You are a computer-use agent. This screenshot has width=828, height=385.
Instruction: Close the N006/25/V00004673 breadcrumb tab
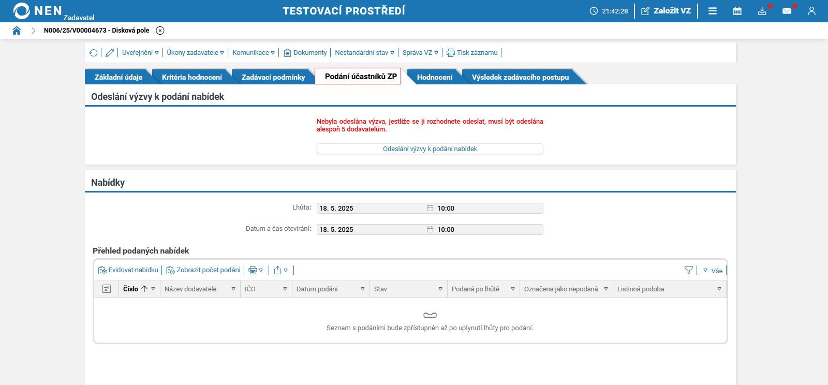click(x=160, y=31)
